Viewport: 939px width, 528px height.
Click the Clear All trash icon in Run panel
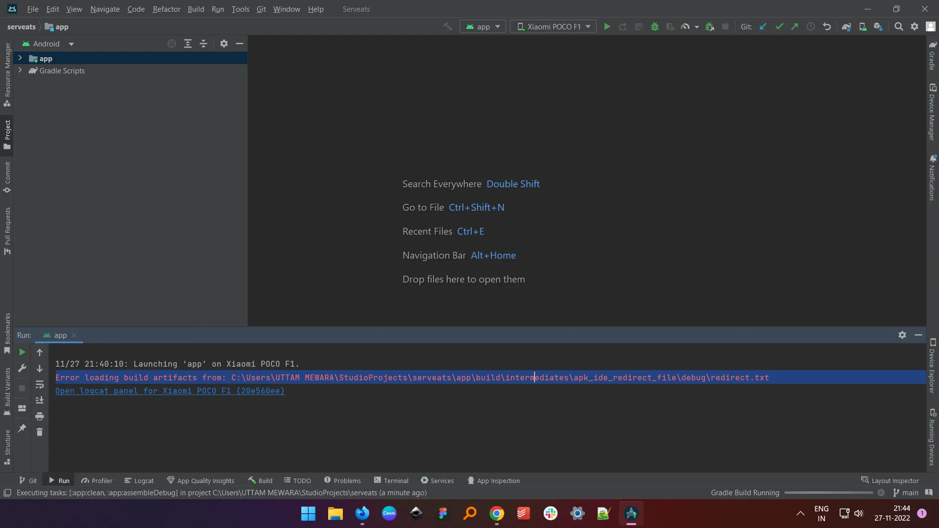click(x=40, y=432)
